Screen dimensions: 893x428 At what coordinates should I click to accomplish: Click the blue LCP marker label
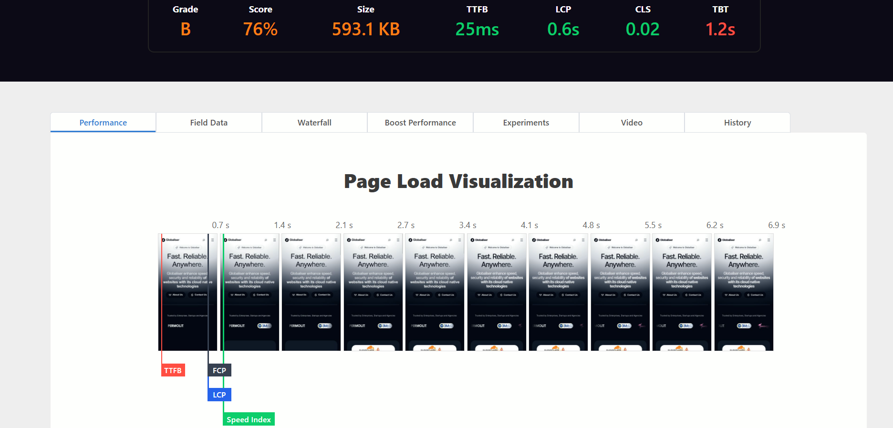219,395
